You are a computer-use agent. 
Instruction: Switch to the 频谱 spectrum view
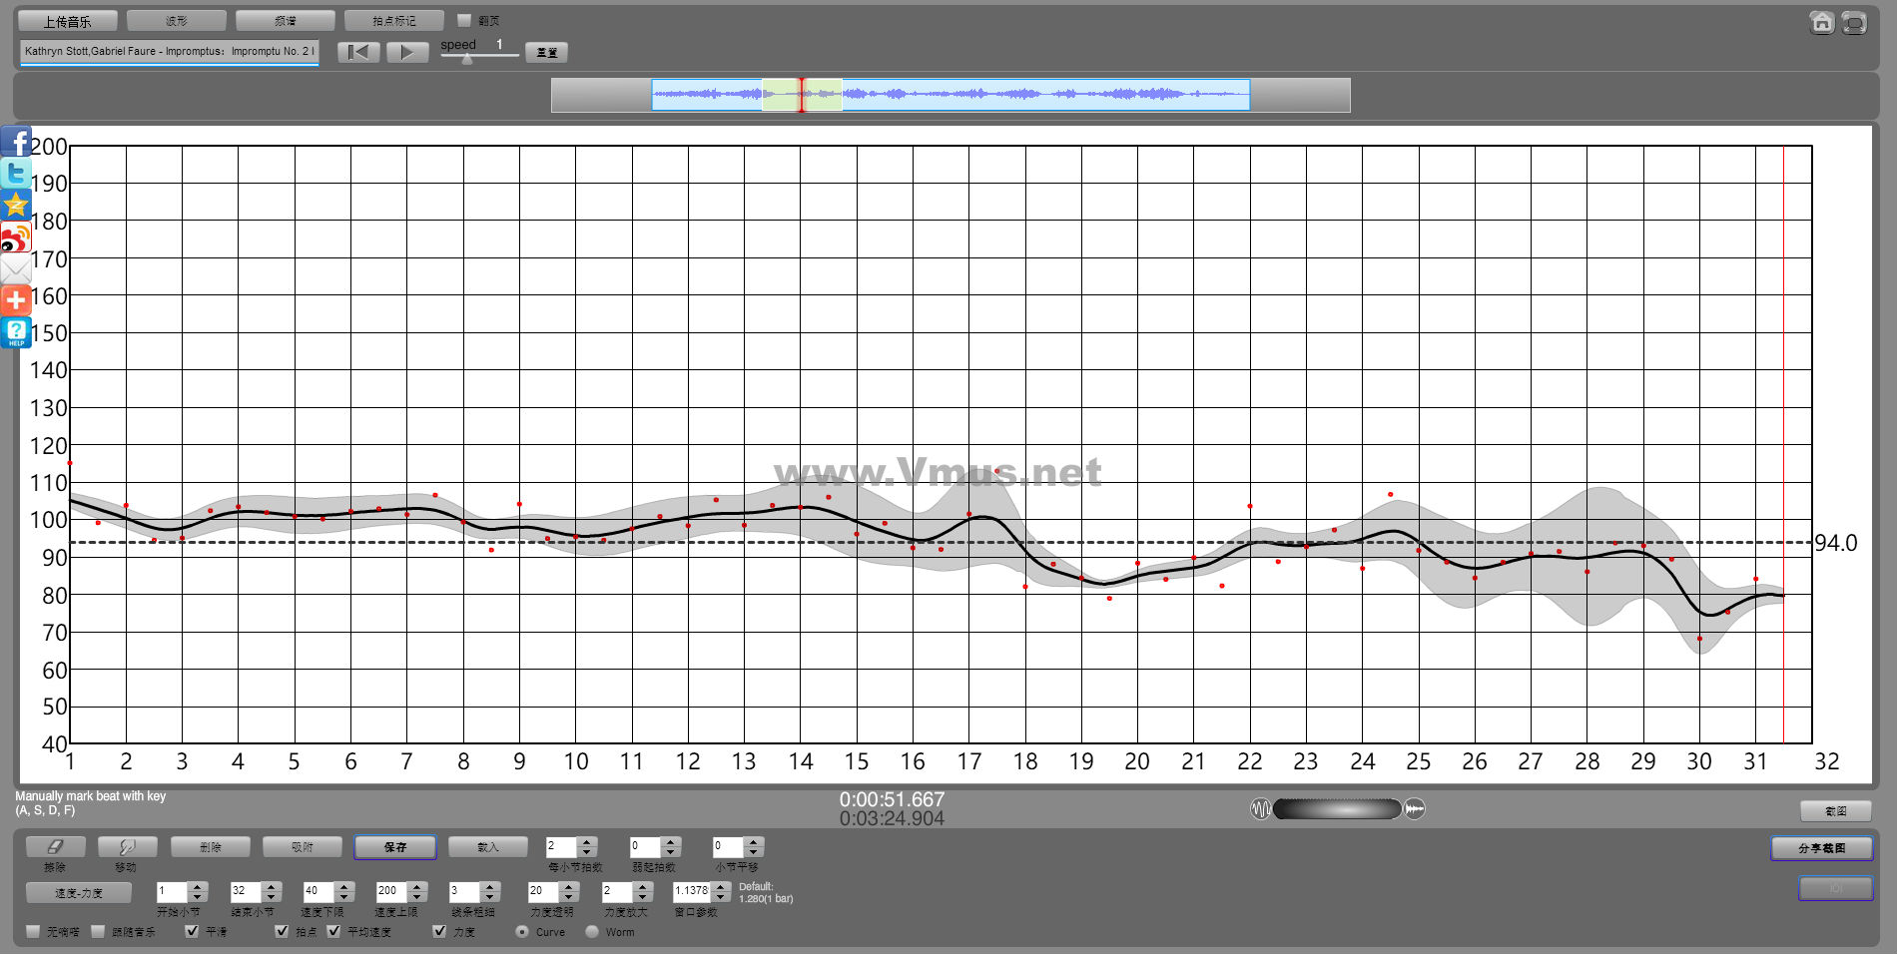pos(286,21)
